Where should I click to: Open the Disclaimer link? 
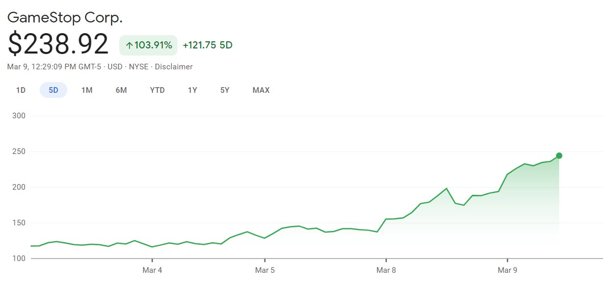pos(174,67)
